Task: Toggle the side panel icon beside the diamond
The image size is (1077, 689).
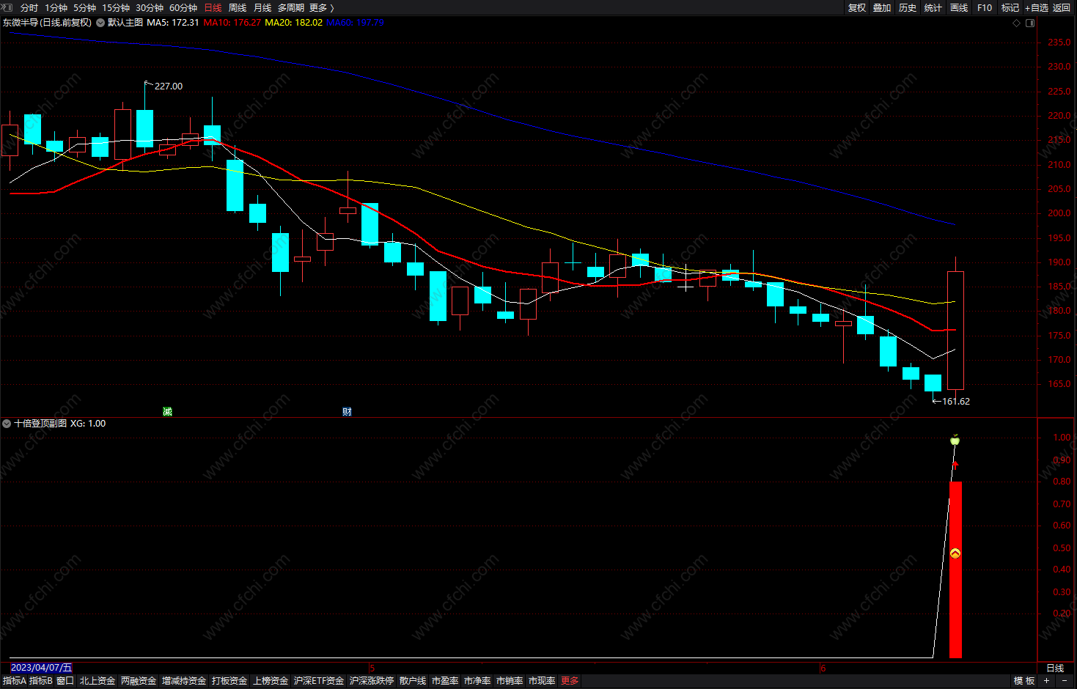Action: click(x=1030, y=23)
